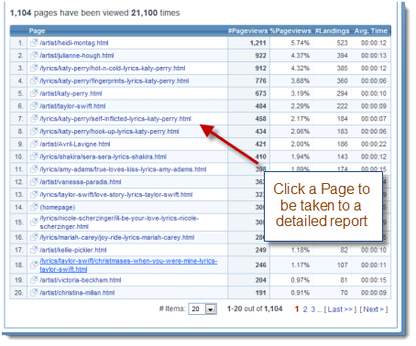The width and height of the screenshot is (416, 346).
Task: Open sera-sera-lyrics-shakira.html link
Action: point(104,157)
